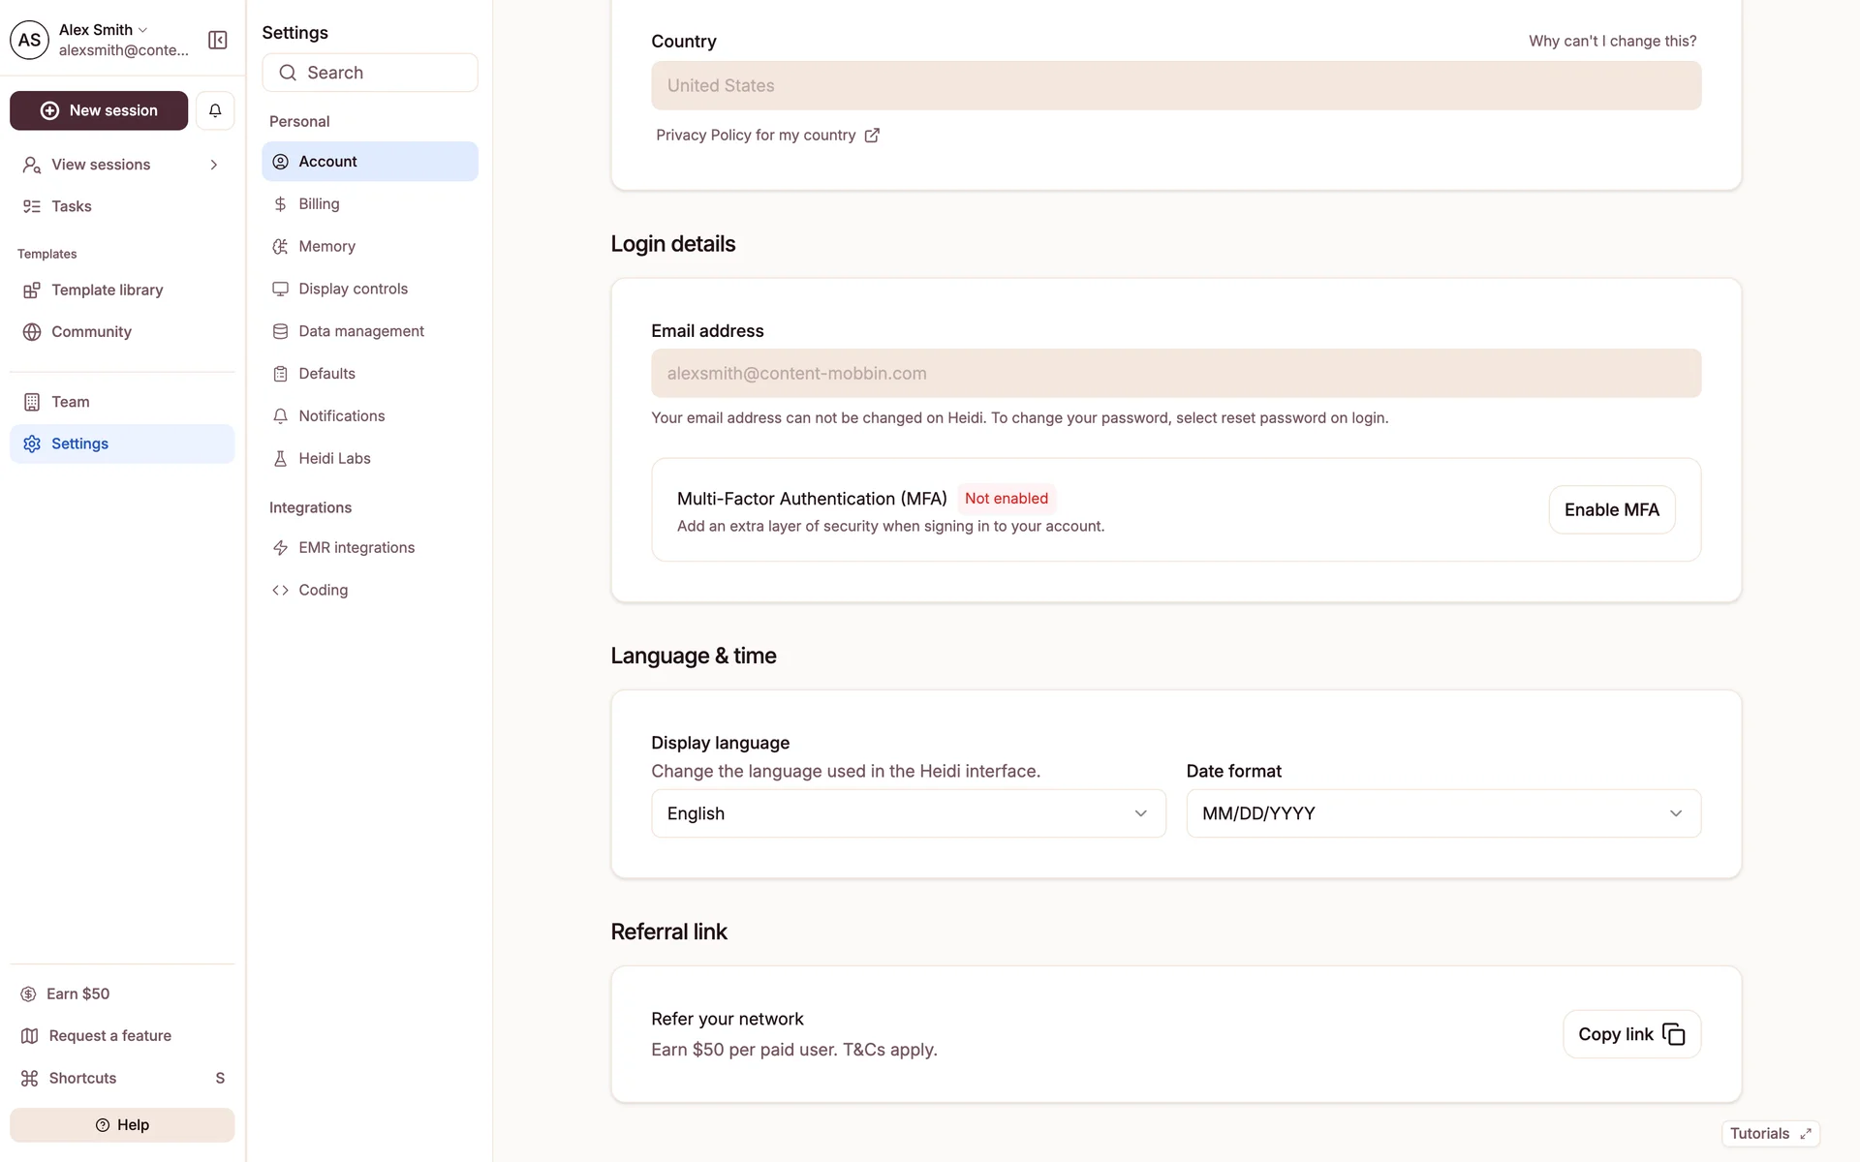Click the Memory brain icon
The height and width of the screenshot is (1162, 1860).
tap(280, 247)
